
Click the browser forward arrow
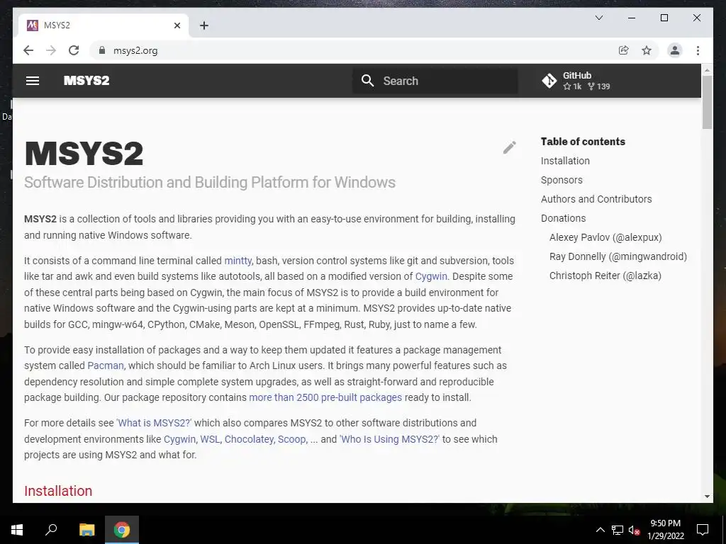51,50
